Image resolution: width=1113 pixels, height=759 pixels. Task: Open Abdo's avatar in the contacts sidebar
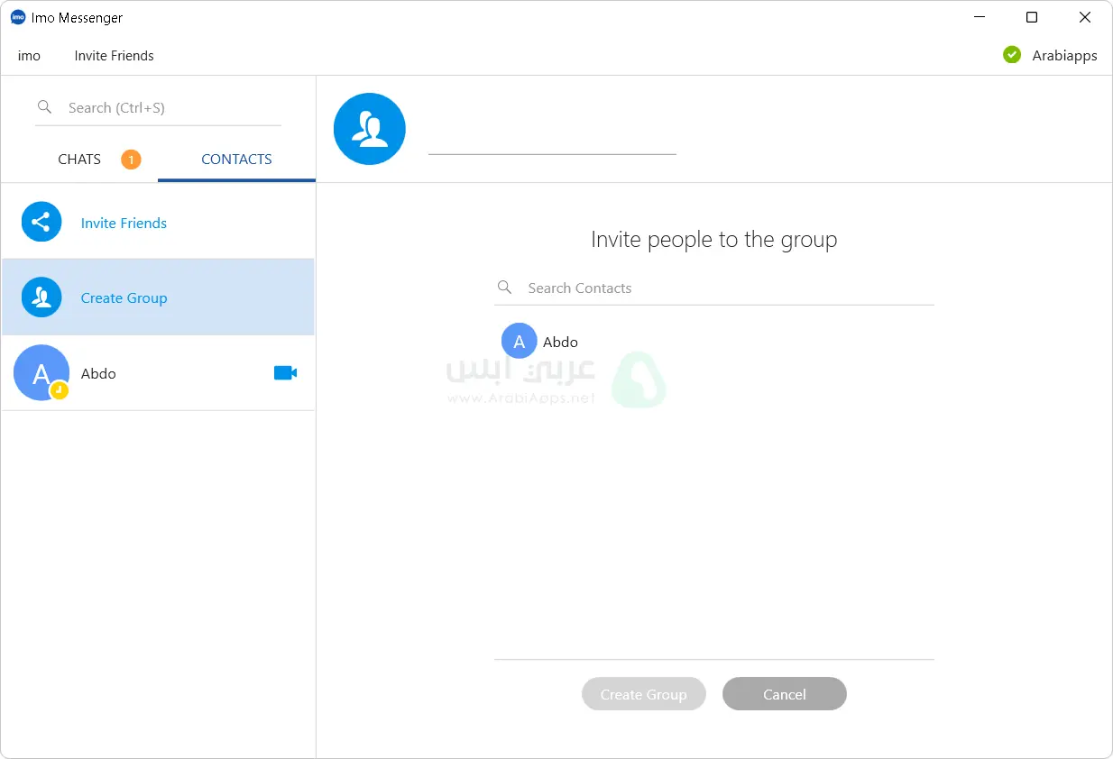click(41, 373)
